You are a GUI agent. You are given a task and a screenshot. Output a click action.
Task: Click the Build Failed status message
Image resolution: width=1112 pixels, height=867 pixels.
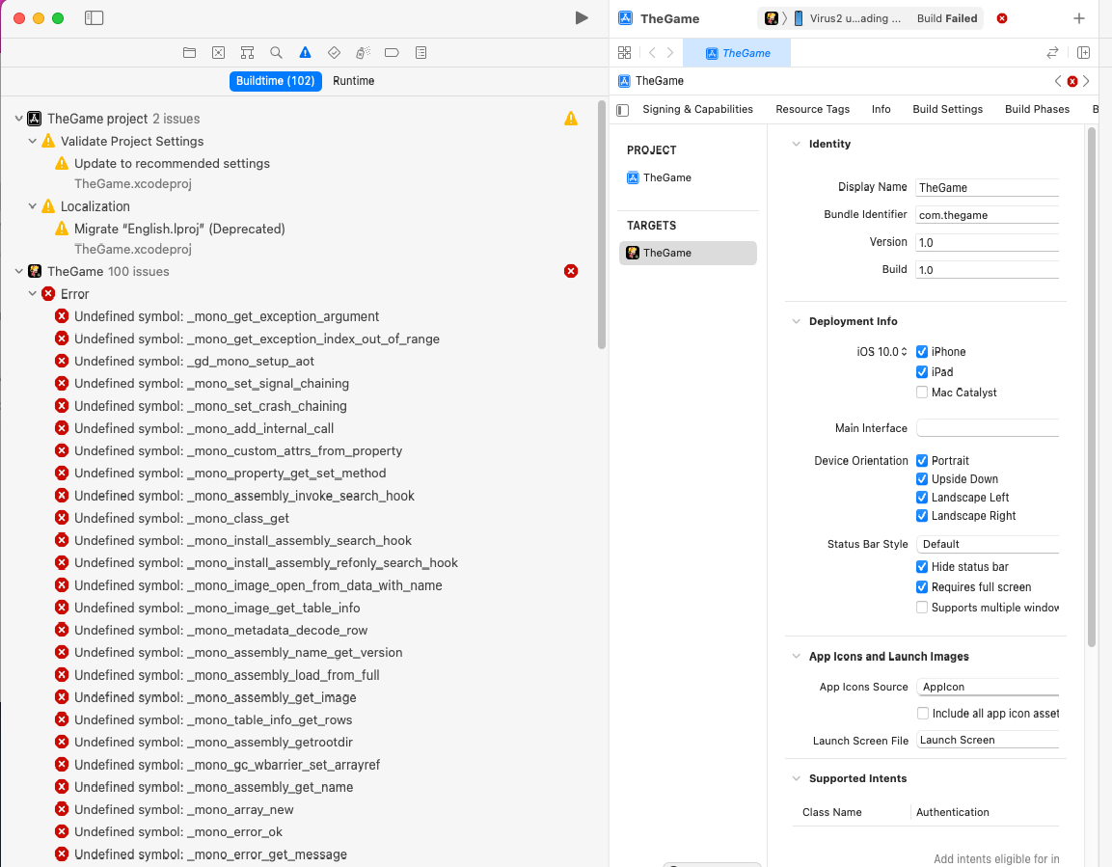coord(945,18)
